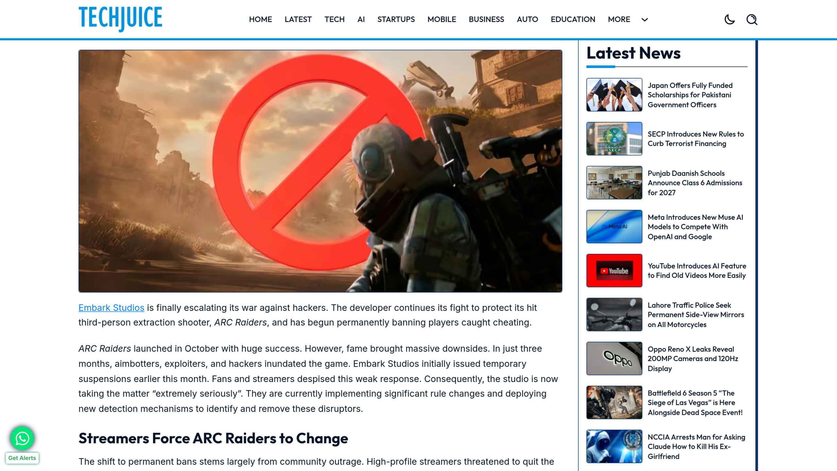Open the TECH menu item
The height and width of the screenshot is (471, 837).
[x=334, y=19]
